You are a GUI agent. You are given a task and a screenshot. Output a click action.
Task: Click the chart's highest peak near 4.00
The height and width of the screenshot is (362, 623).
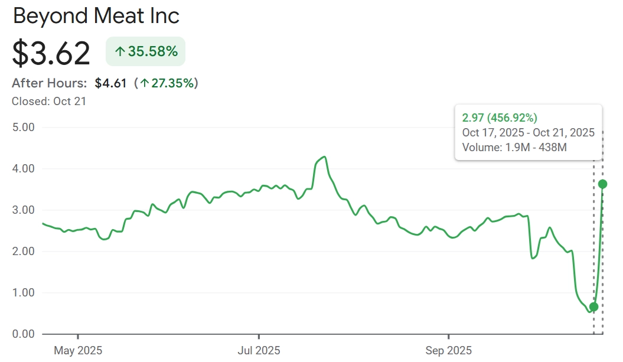click(x=324, y=157)
